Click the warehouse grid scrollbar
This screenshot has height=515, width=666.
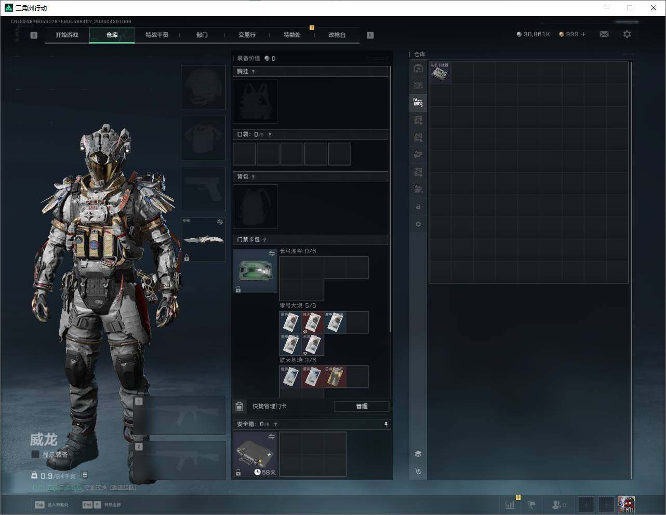point(631,270)
